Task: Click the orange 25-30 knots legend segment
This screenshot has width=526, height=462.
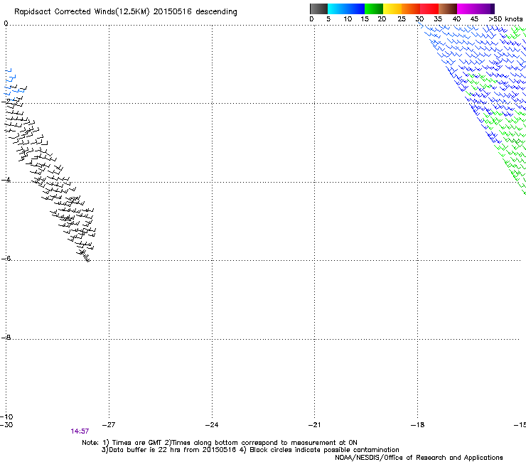Action: click(x=411, y=9)
